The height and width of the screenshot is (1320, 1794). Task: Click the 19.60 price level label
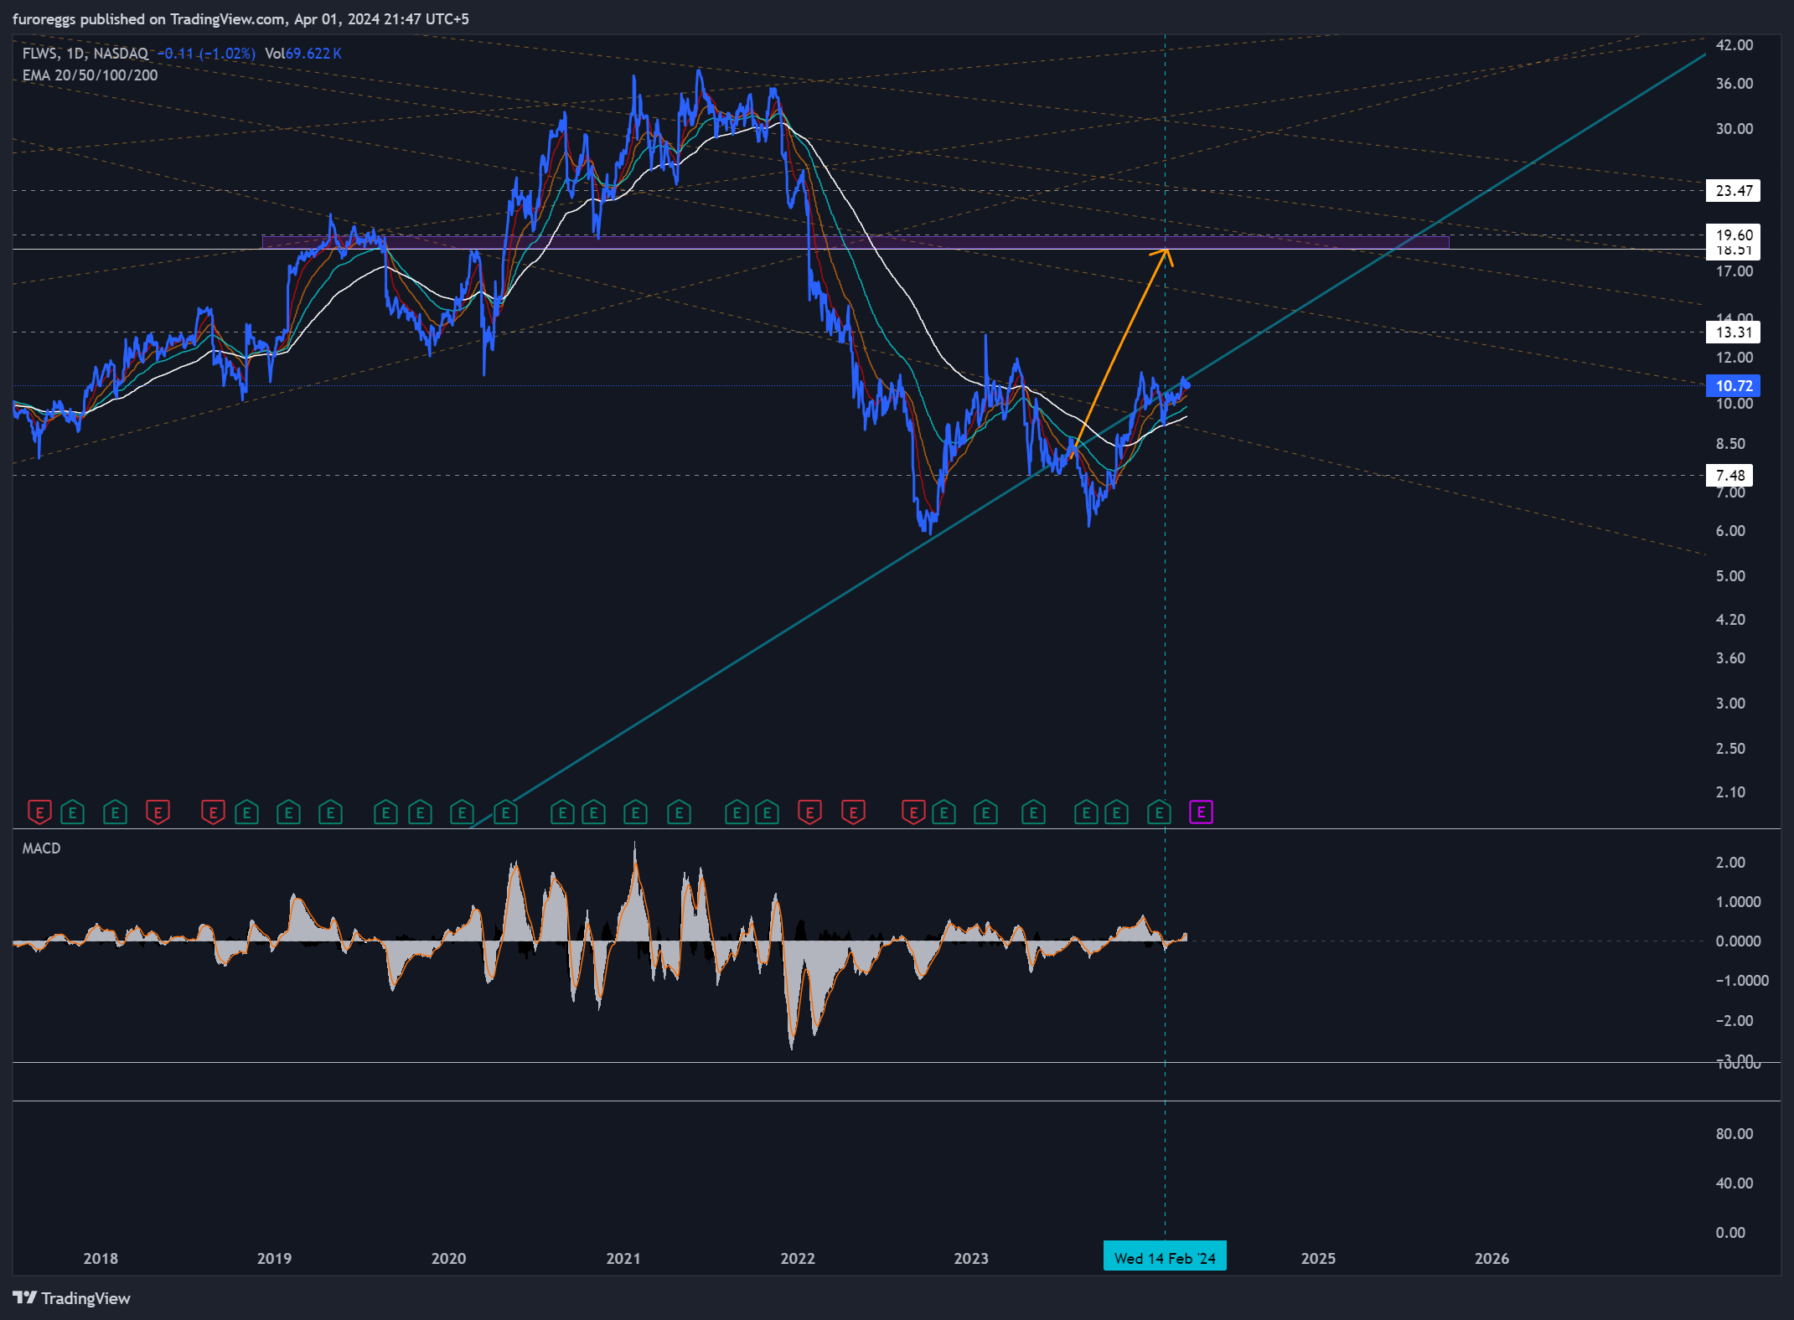pyautogui.click(x=1733, y=235)
